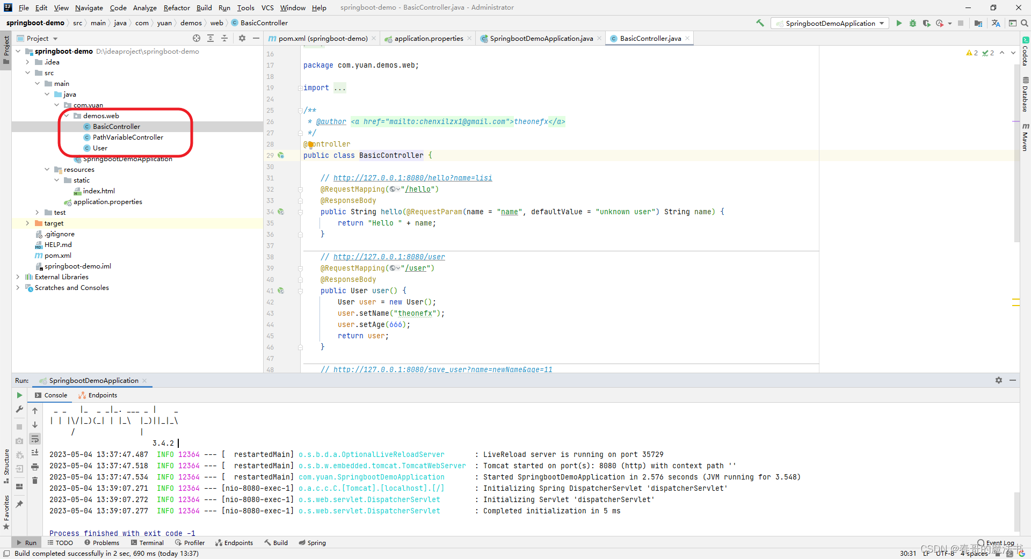
Task: Clear console with trash icon
Action: pyautogui.click(x=35, y=481)
